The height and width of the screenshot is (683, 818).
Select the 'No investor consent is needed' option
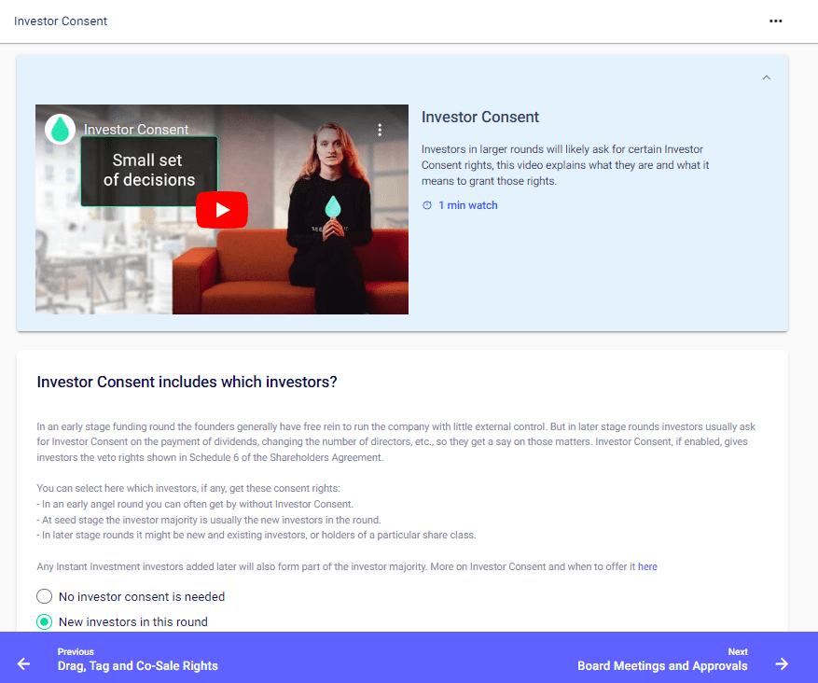click(x=43, y=595)
